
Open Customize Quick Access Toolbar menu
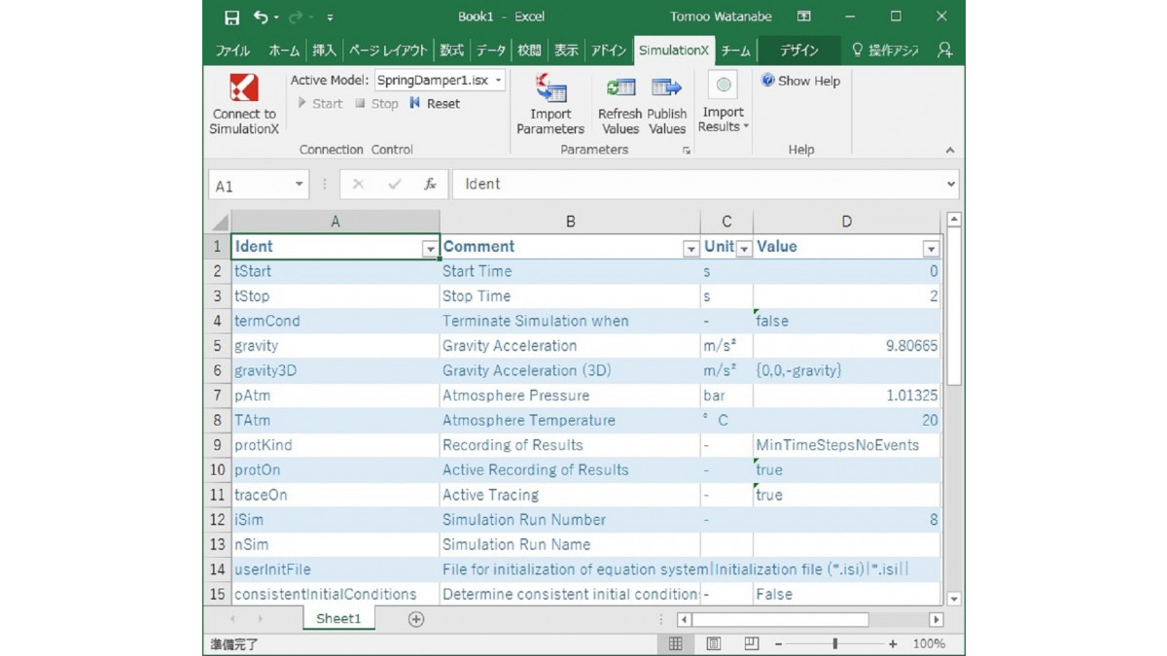click(x=331, y=17)
